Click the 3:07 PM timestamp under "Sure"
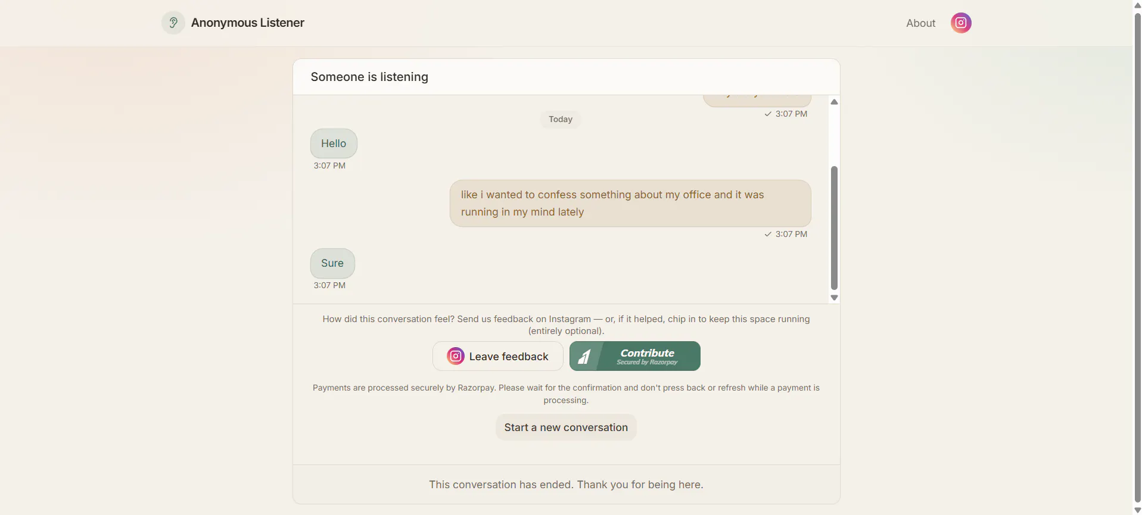This screenshot has height=515, width=1142. 329,285
